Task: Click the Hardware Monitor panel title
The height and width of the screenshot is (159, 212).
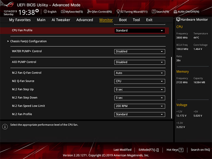Action: (194, 20)
